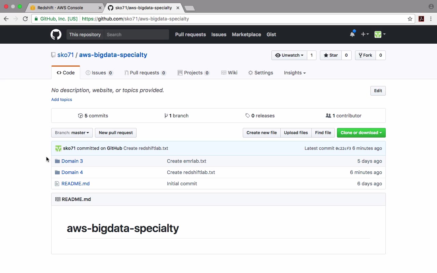Screen dimensions: 437x273
Task: Open the Branch: master selector
Action: pos(72,133)
